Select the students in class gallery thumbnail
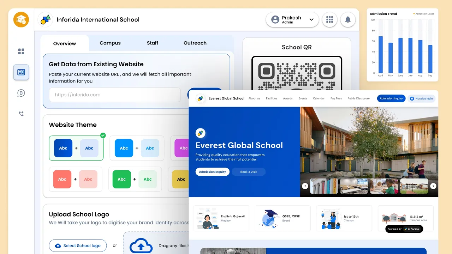The image size is (452, 254). click(384, 186)
